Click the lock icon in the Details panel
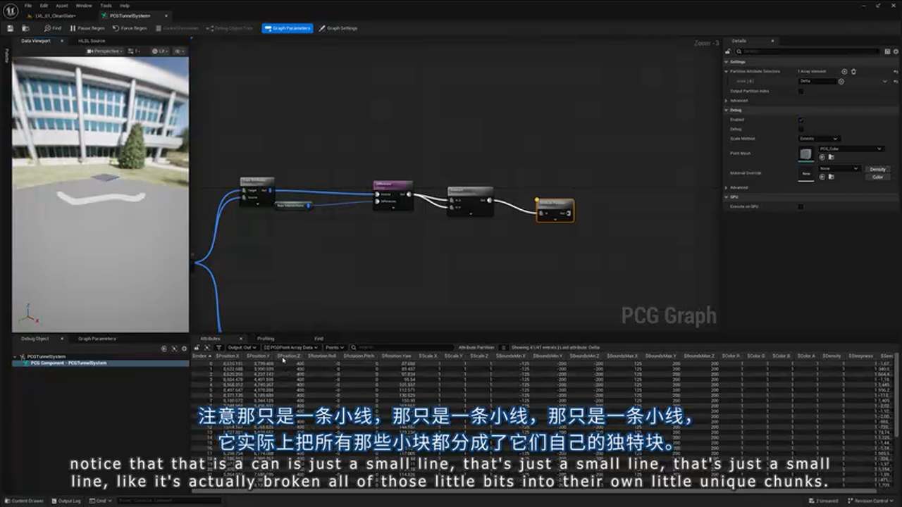The height and width of the screenshot is (507, 902). click(728, 51)
